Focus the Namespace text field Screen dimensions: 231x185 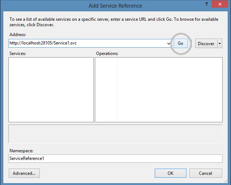(115, 158)
